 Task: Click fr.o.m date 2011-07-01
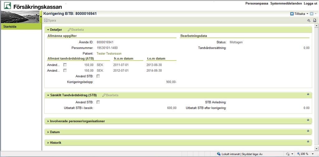121,65
